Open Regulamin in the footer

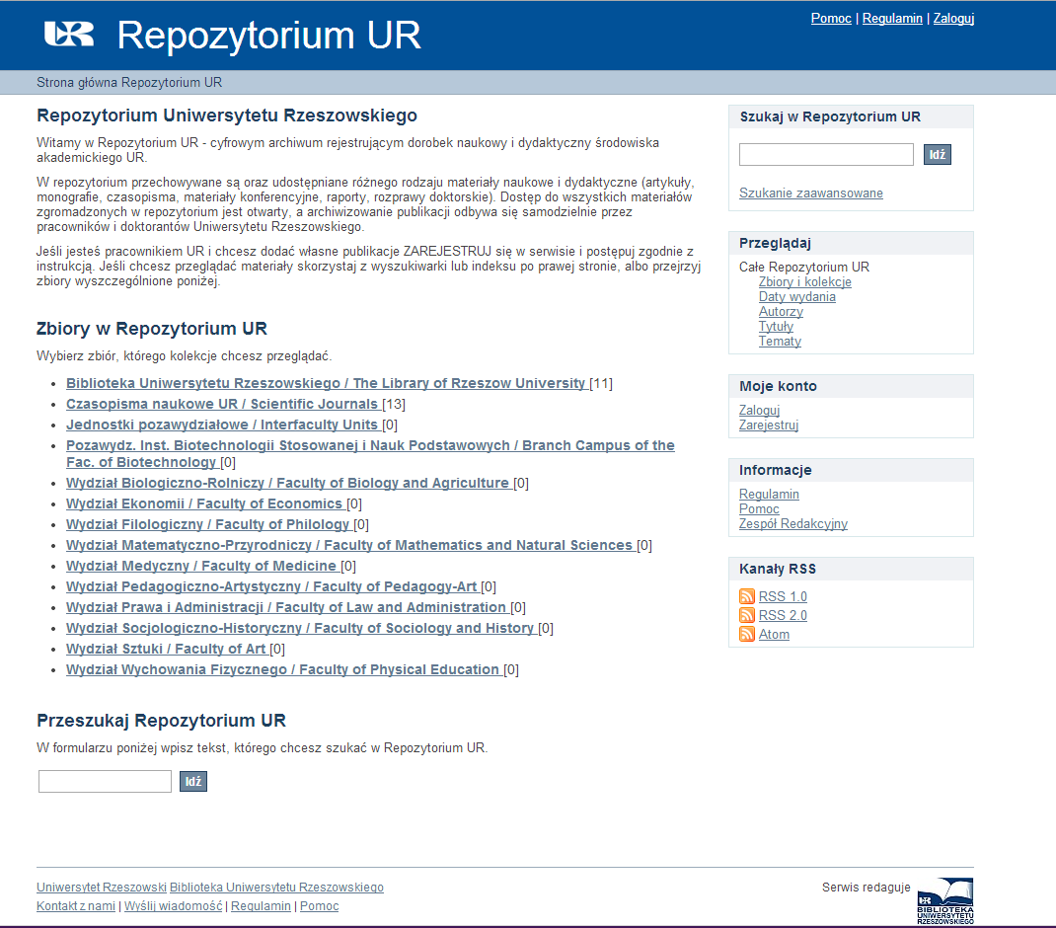(261, 906)
